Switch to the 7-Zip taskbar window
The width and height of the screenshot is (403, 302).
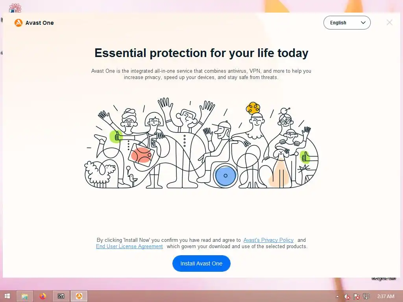coord(61,296)
